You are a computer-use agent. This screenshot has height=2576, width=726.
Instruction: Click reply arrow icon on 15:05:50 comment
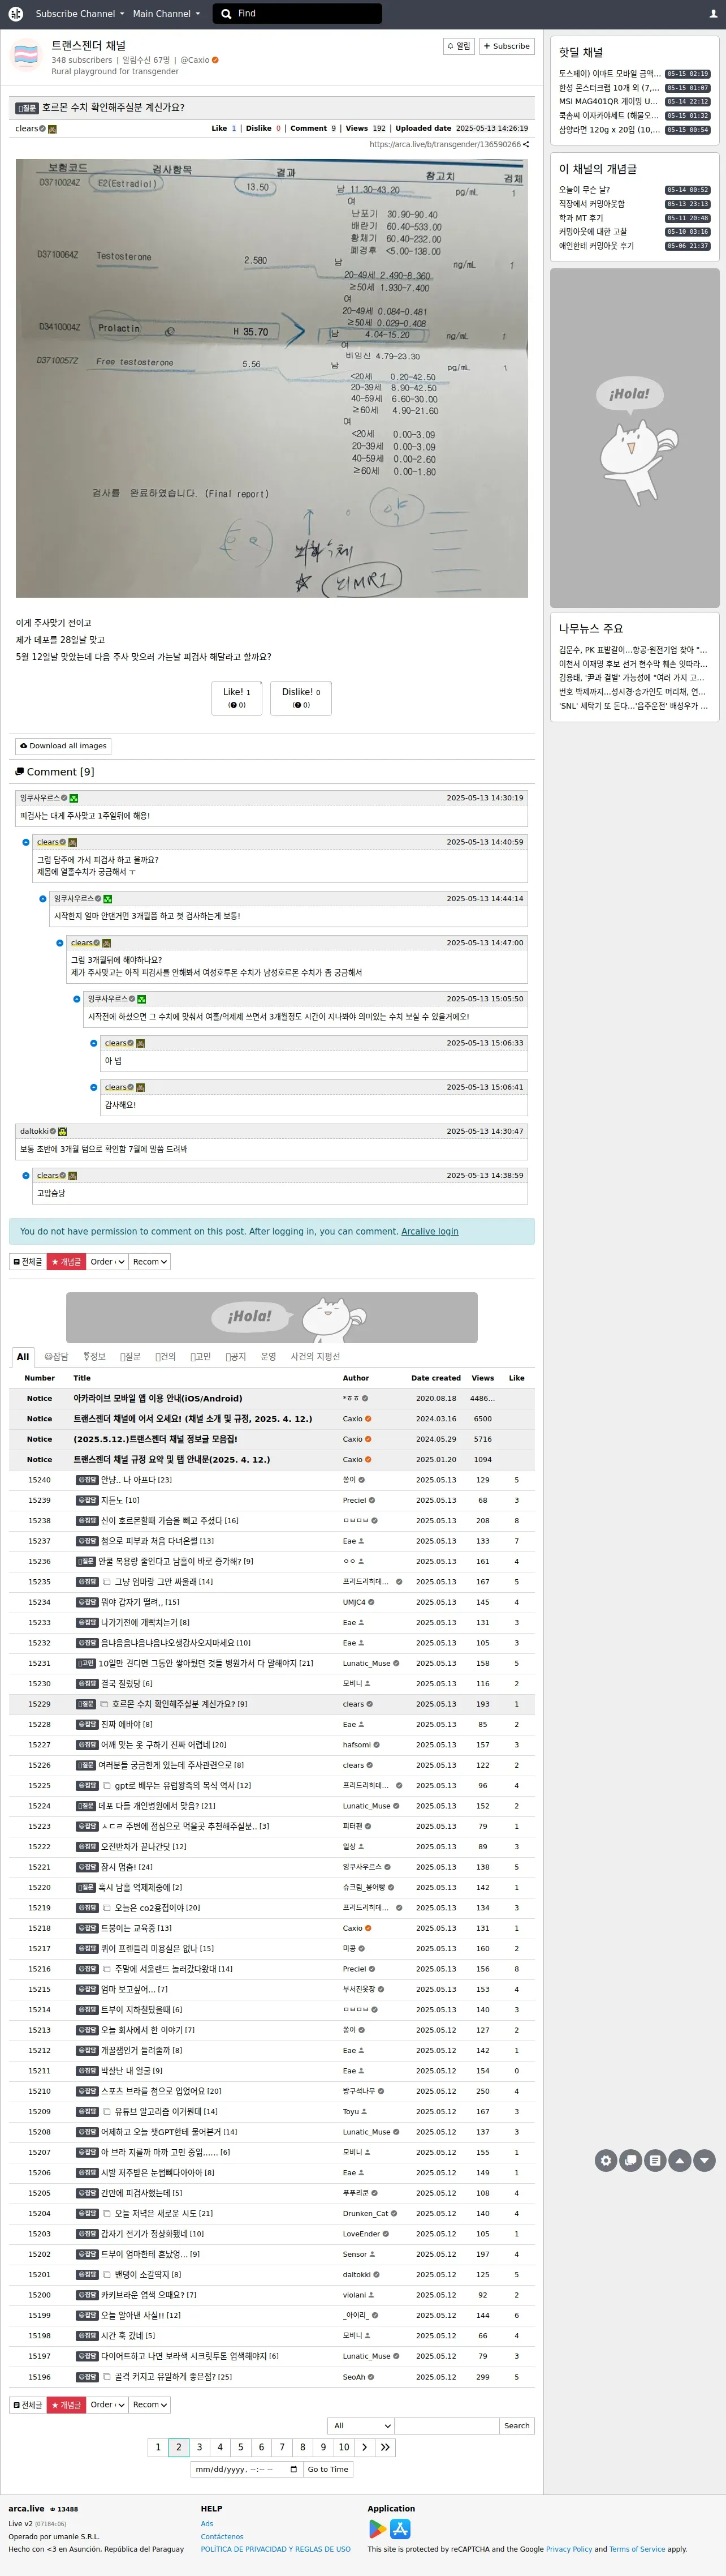click(77, 998)
